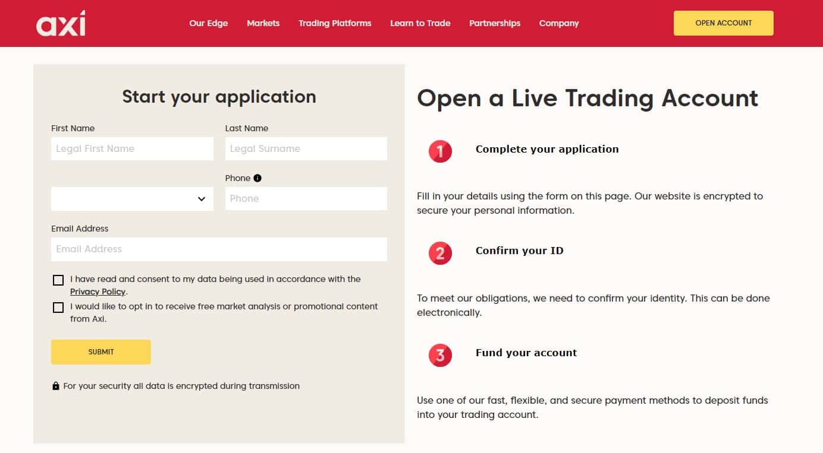Open the Privacy Policy link
Screen dimensions: 823x453
98,292
